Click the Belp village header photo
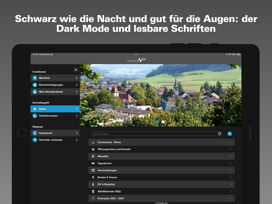272x204 pixels. point(161,95)
